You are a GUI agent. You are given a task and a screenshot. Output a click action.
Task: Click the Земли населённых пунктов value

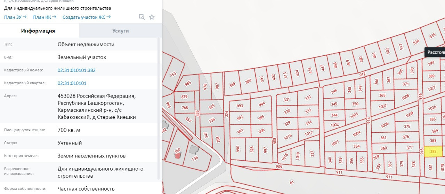(92, 156)
